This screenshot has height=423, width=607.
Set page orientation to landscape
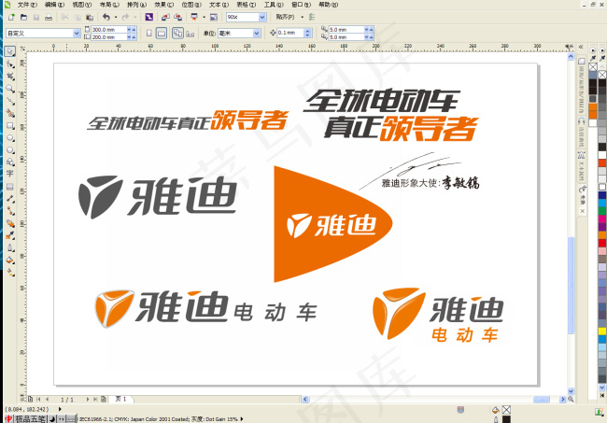[162, 34]
